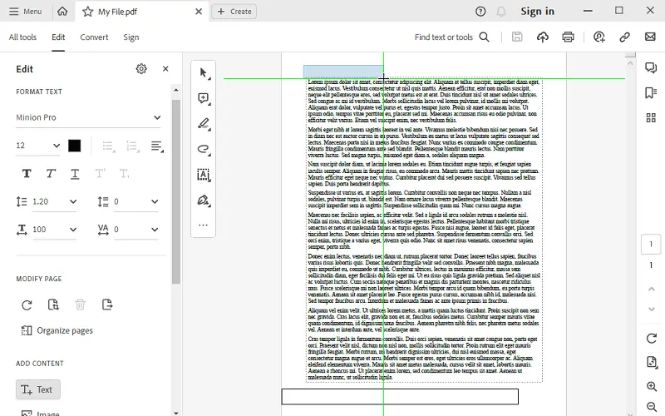Viewport: 665px width, 416px height.
Task: Click the numbered list icon
Action: (133, 146)
